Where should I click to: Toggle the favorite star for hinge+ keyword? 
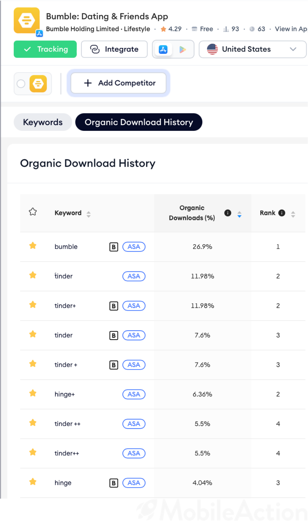[x=33, y=393]
